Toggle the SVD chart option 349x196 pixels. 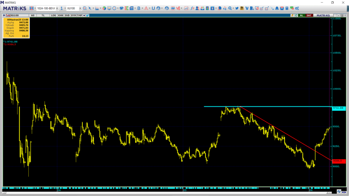pos(67,15)
